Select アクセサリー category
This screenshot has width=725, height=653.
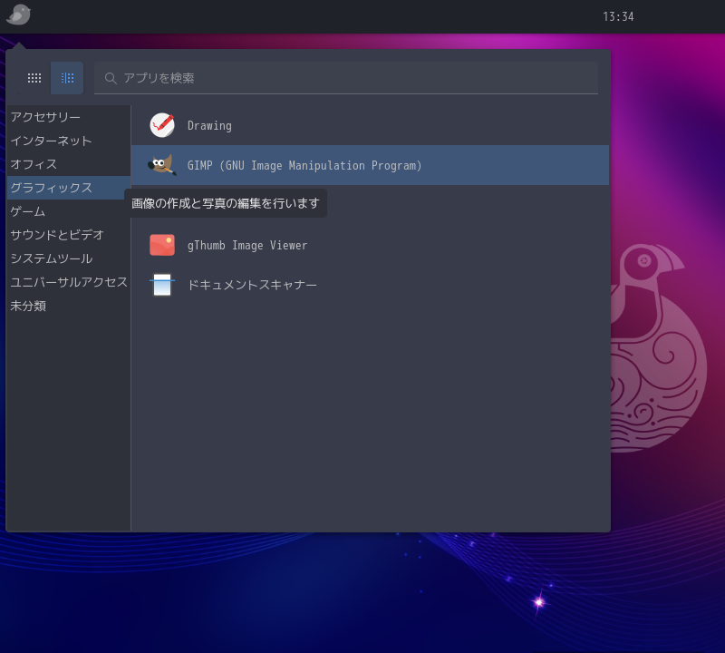pyautogui.click(x=69, y=117)
